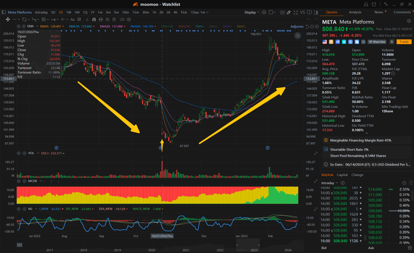The image size is (414, 253).
Task: Open the Ex-Date dividend notice
Action: [x=367, y=165]
